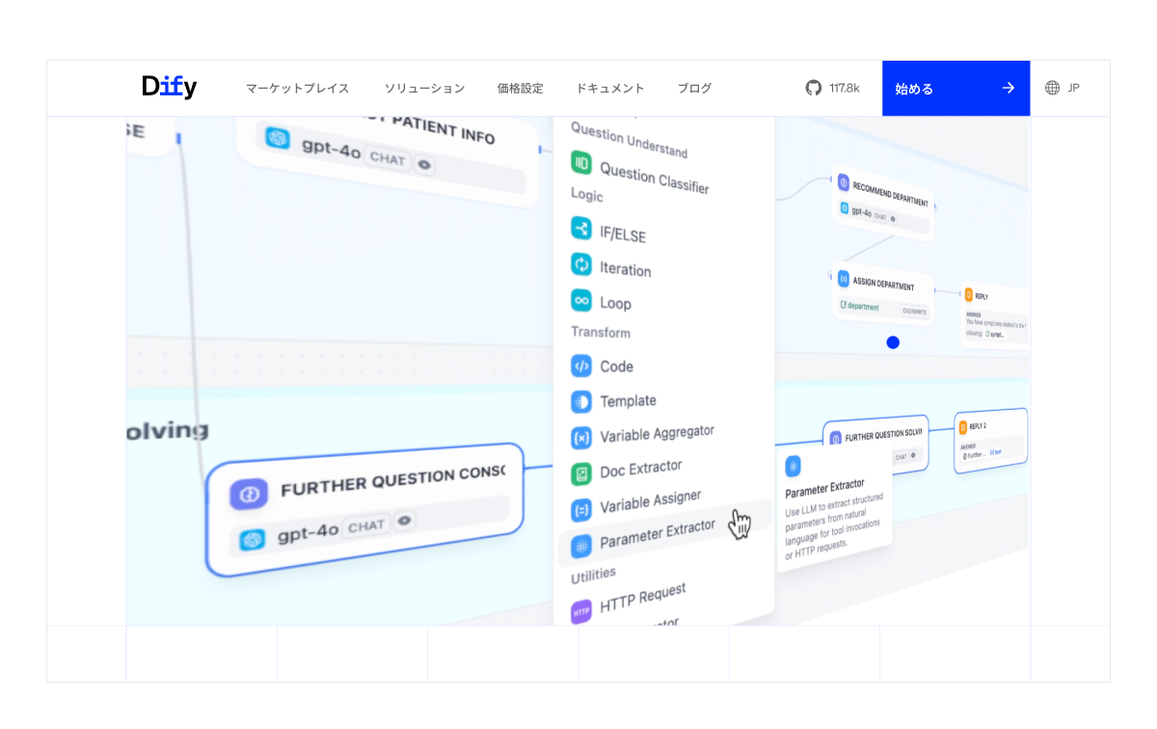Click the "ASSIGN DEPARTMENT" node title
This screenshot has width=1157, height=729.
point(883,284)
